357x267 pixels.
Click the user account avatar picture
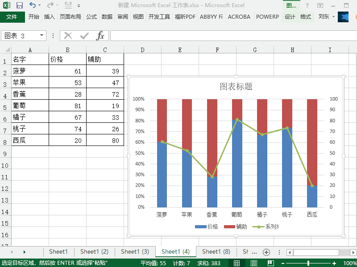point(343,17)
